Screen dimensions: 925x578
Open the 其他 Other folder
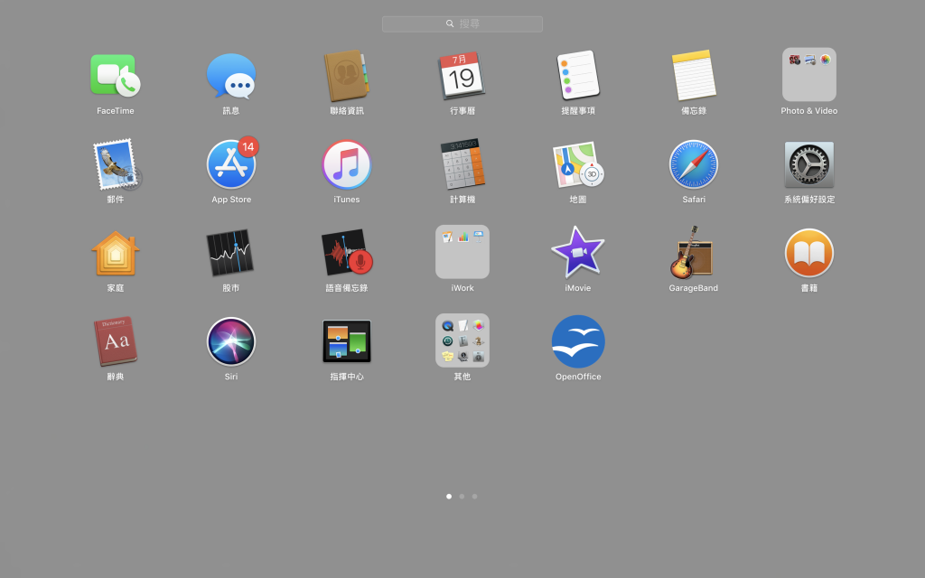(462, 340)
